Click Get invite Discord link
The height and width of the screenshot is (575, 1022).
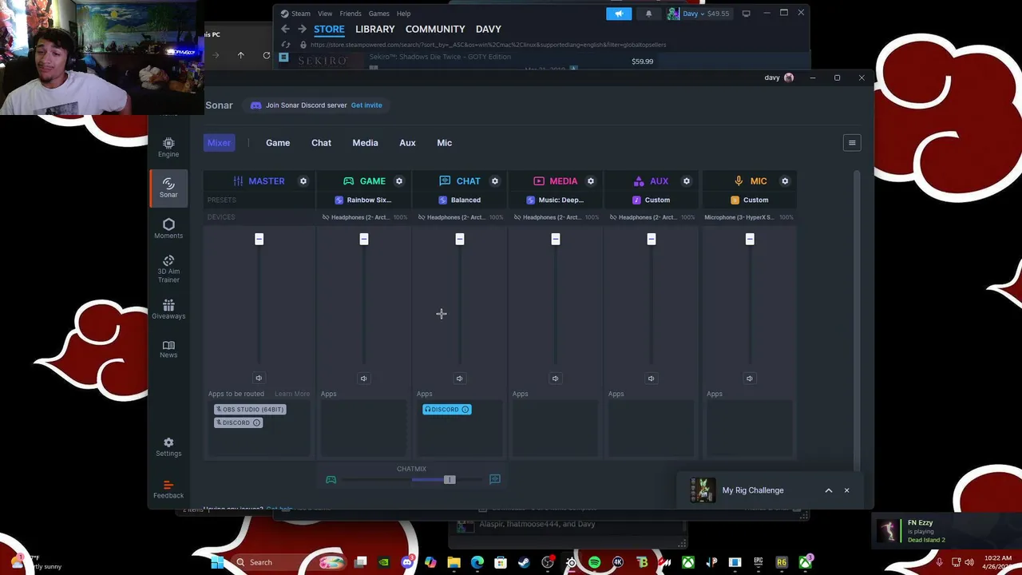tap(366, 105)
